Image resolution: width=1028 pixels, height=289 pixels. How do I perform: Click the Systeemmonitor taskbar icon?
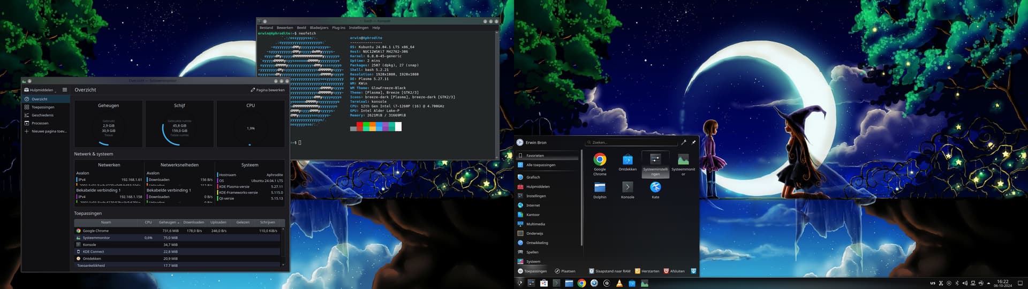(645, 283)
